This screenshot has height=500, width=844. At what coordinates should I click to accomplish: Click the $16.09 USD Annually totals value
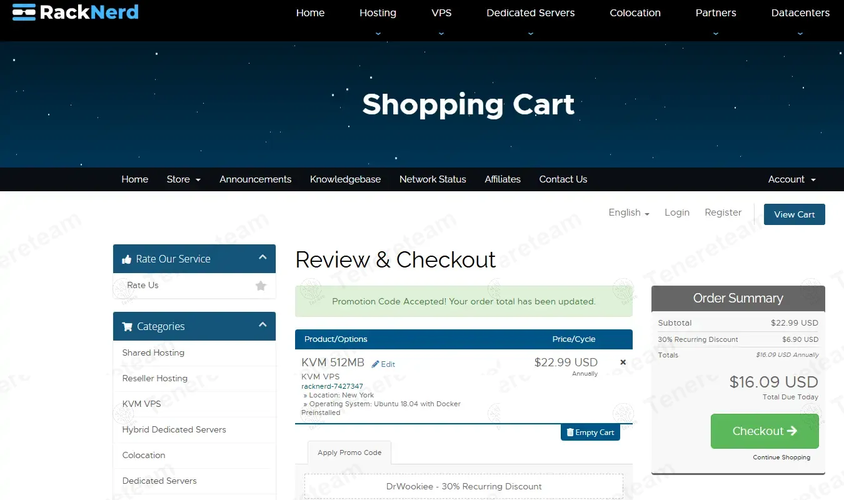[x=787, y=355]
